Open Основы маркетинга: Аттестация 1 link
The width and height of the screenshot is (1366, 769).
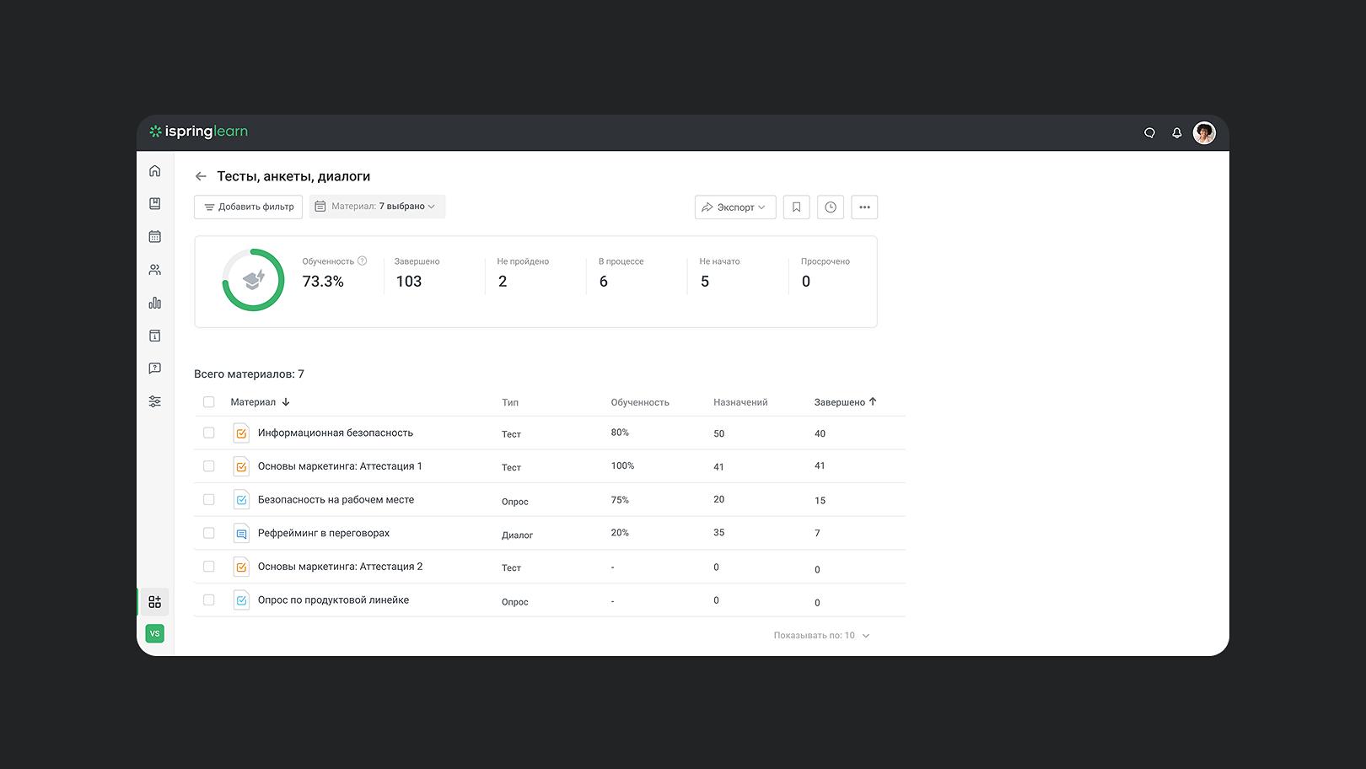point(340,466)
